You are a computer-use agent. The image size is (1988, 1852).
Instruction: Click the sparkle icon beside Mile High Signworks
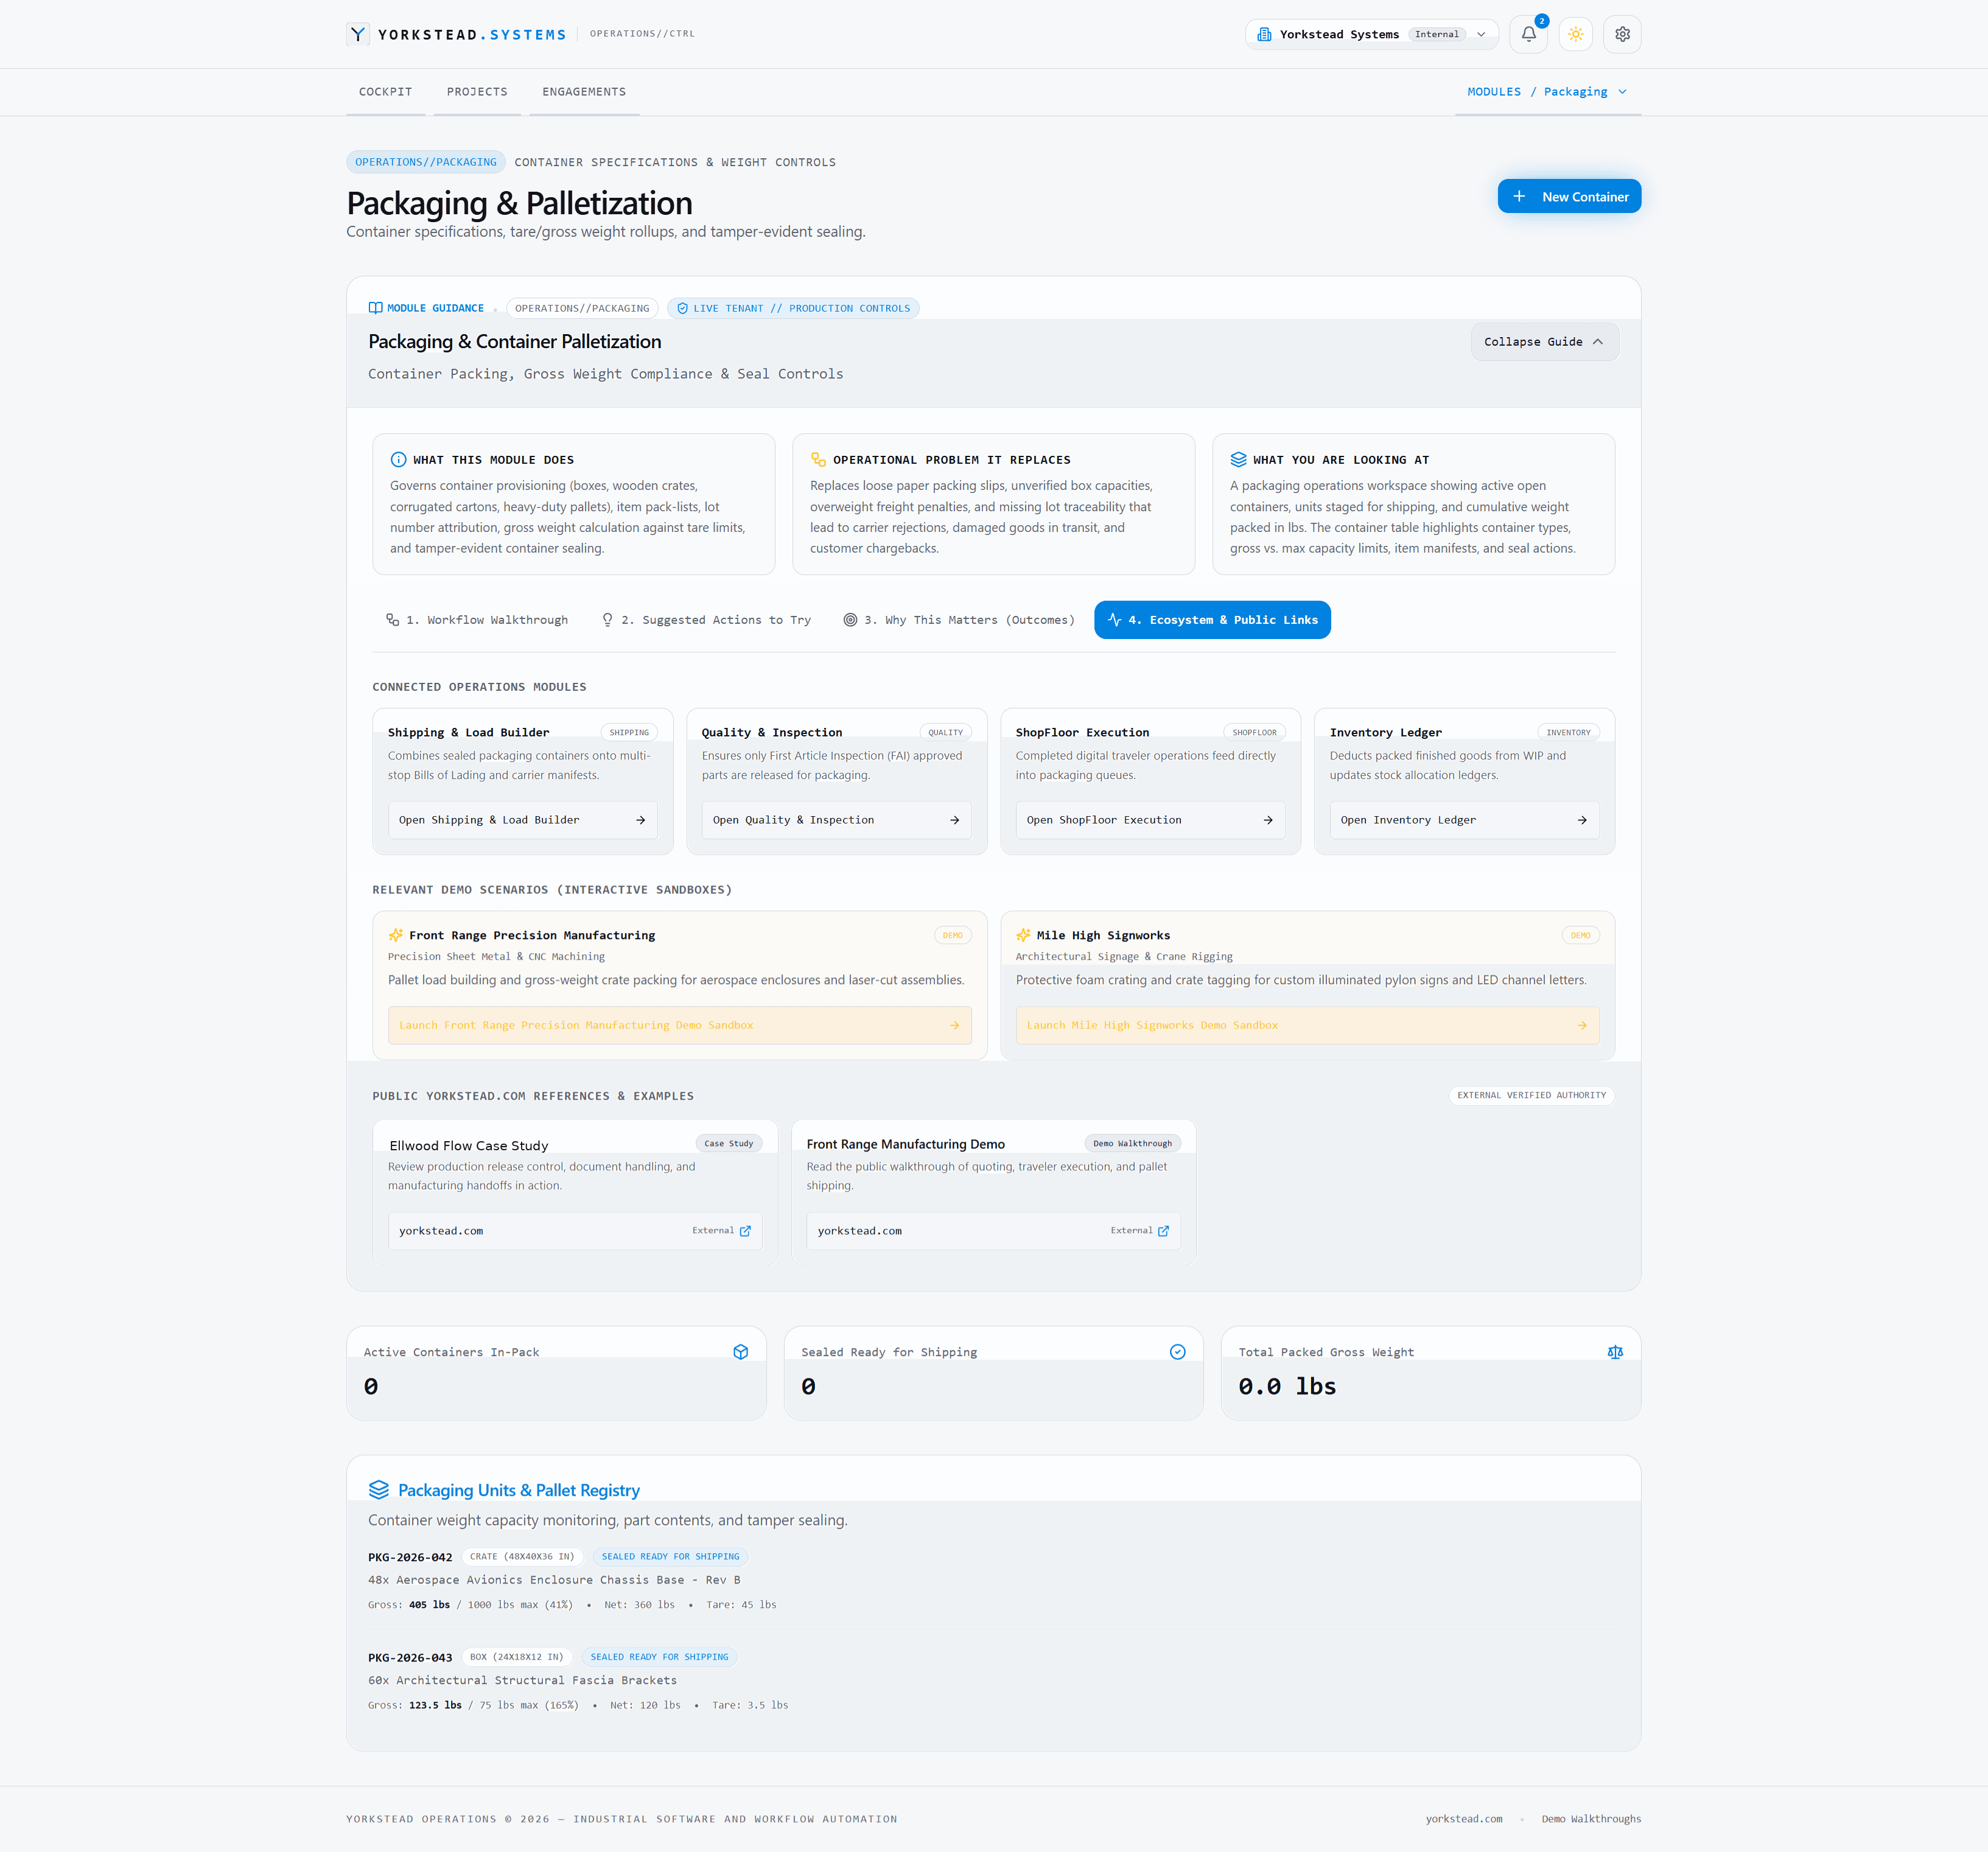(x=1024, y=936)
